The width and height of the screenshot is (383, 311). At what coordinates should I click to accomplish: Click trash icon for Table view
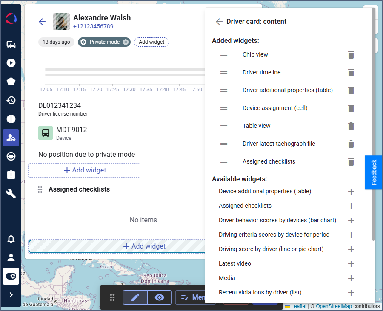pyautogui.click(x=351, y=126)
